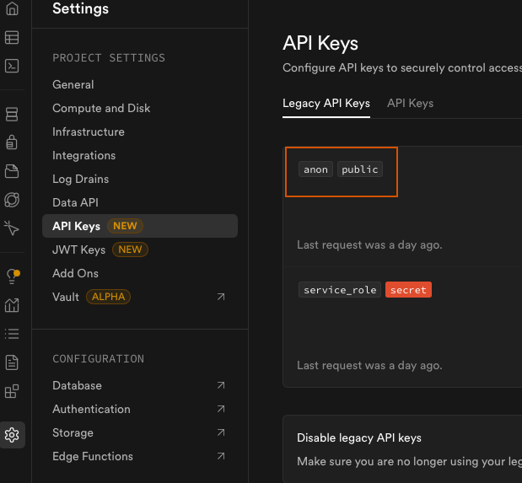Viewport: 522px width, 483px height.
Task: Open JWT Keys settings page
Action: pos(78,250)
